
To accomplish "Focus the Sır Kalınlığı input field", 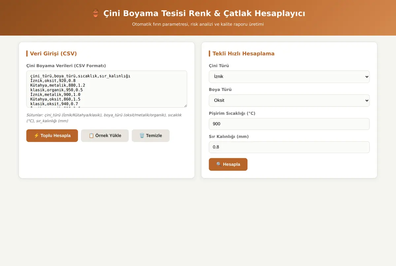I will click(x=289, y=147).
